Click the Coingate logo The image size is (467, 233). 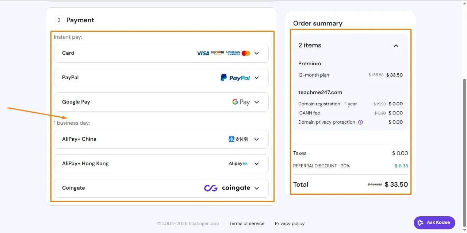coord(227,188)
